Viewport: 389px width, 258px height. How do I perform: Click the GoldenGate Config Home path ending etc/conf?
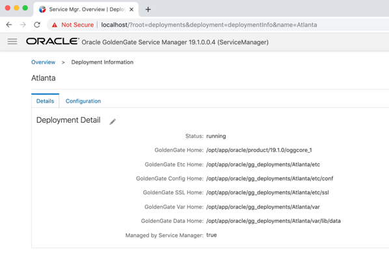(x=270, y=179)
